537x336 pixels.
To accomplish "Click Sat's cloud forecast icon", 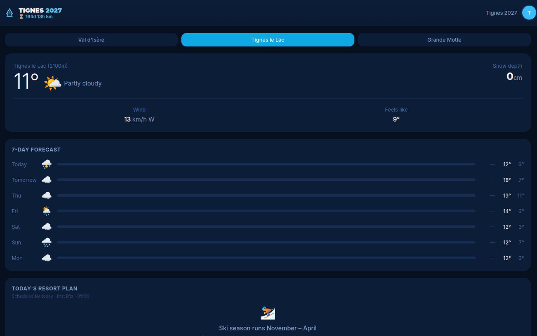I will (x=47, y=227).
